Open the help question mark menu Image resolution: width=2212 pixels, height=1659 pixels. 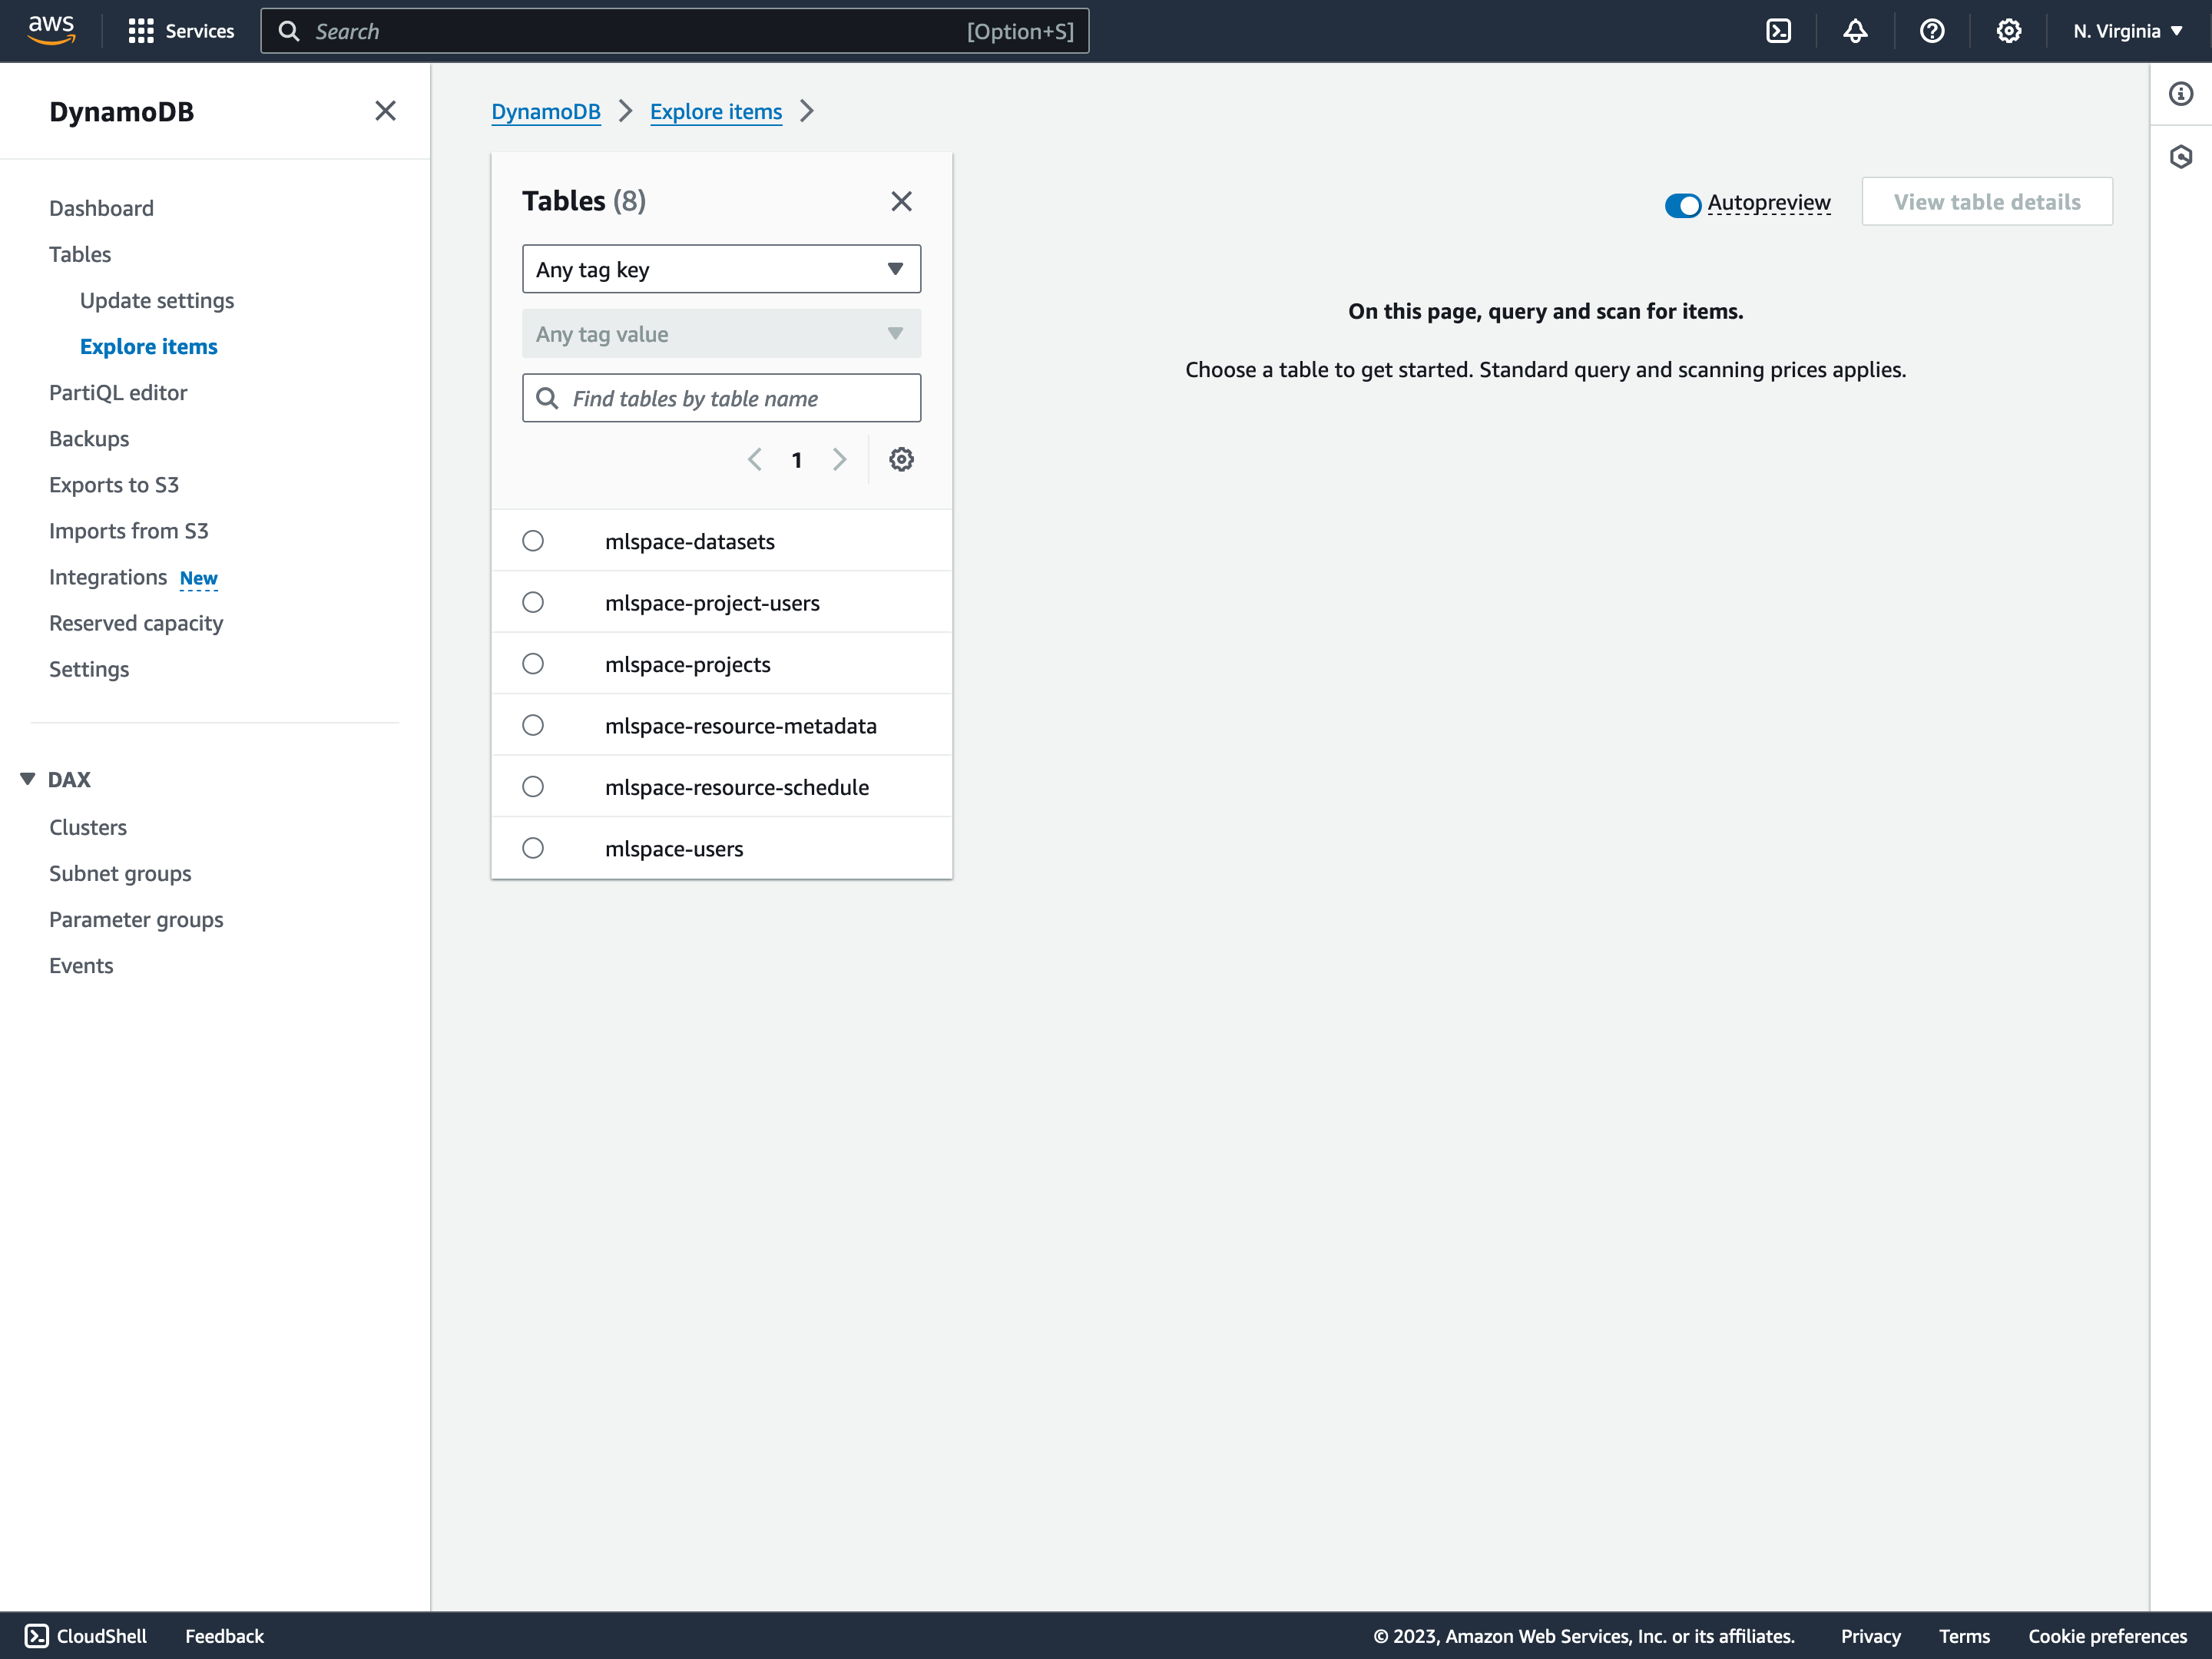(x=1932, y=31)
